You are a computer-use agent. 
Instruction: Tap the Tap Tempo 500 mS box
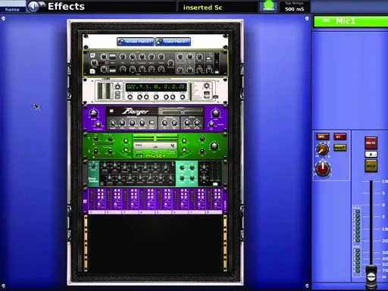click(294, 7)
